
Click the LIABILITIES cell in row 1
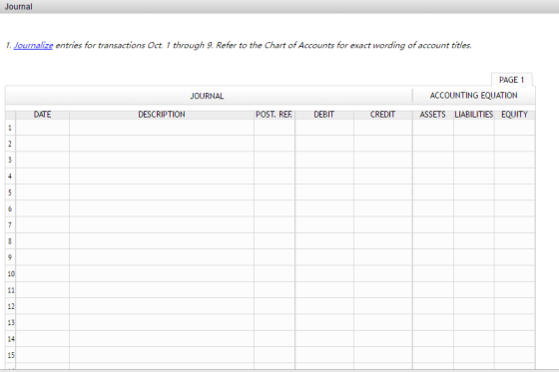pos(474,128)
